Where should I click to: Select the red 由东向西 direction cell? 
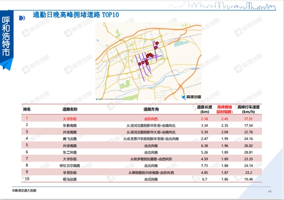[151, 119]
